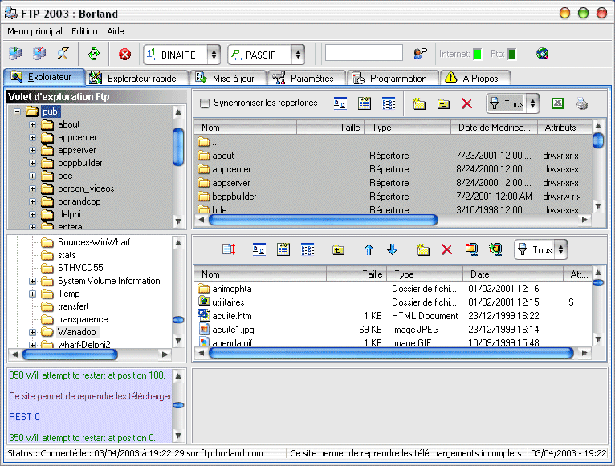Sort remote list by Attributs column
Viewport: 615px width, 466px height.
tap(564, 128)
